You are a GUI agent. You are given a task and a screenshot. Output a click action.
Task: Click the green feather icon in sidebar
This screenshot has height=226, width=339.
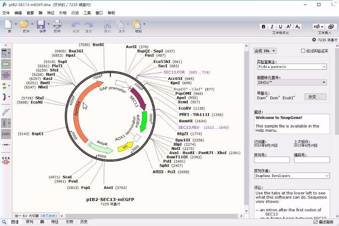pyautogui.click(x=6, y=112)
